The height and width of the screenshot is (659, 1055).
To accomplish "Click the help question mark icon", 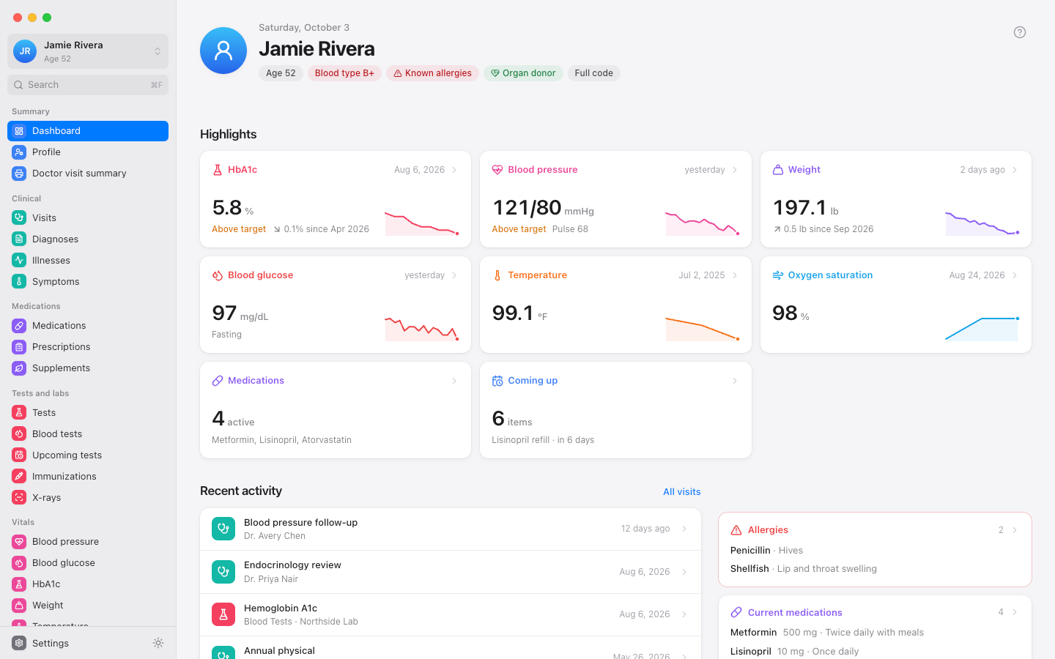I will 1020,32.
